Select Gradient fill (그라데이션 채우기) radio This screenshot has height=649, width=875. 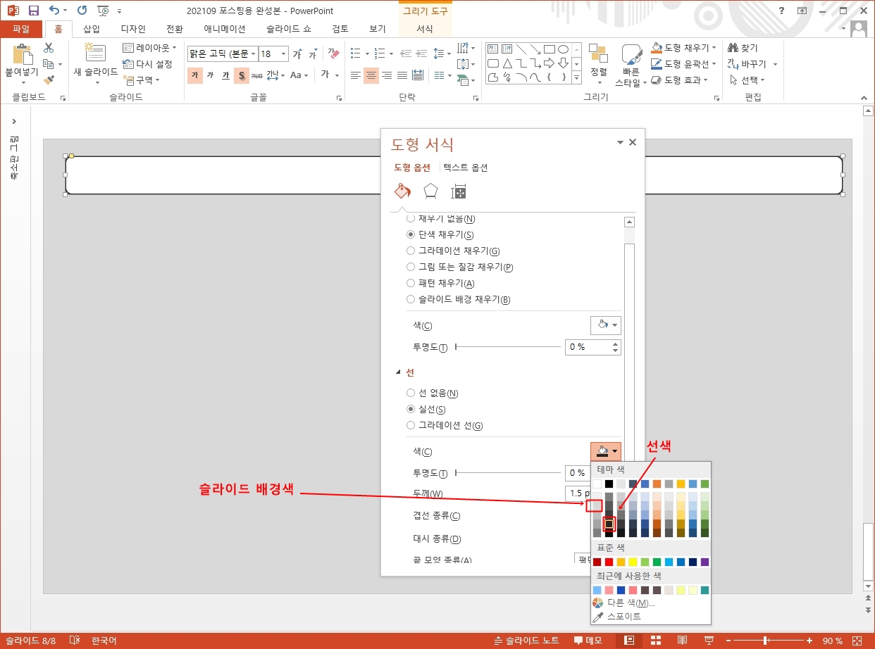click(411, 251)
